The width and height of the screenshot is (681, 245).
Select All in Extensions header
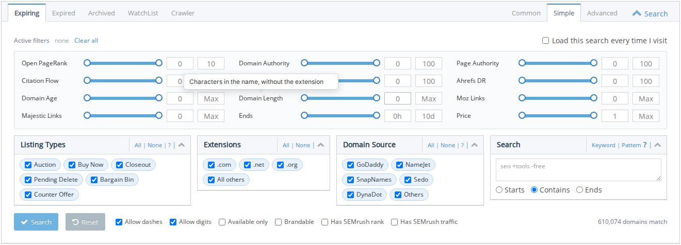click(286, 145)
